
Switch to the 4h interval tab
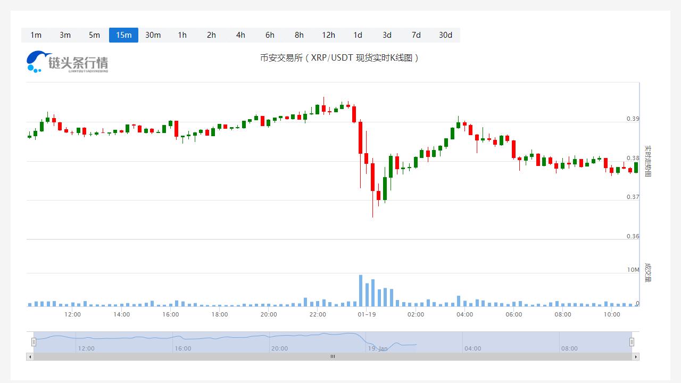(240, 35)
